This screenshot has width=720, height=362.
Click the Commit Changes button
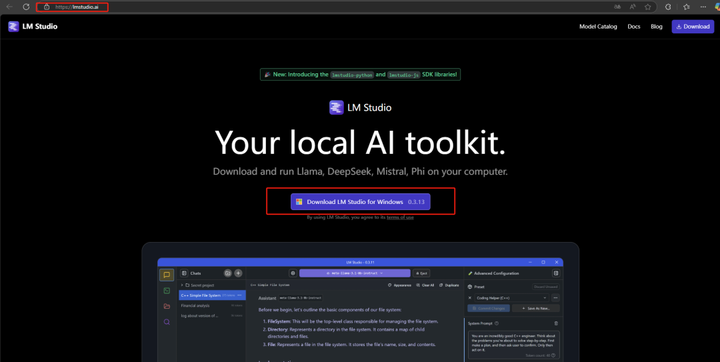tap(489, 308)
